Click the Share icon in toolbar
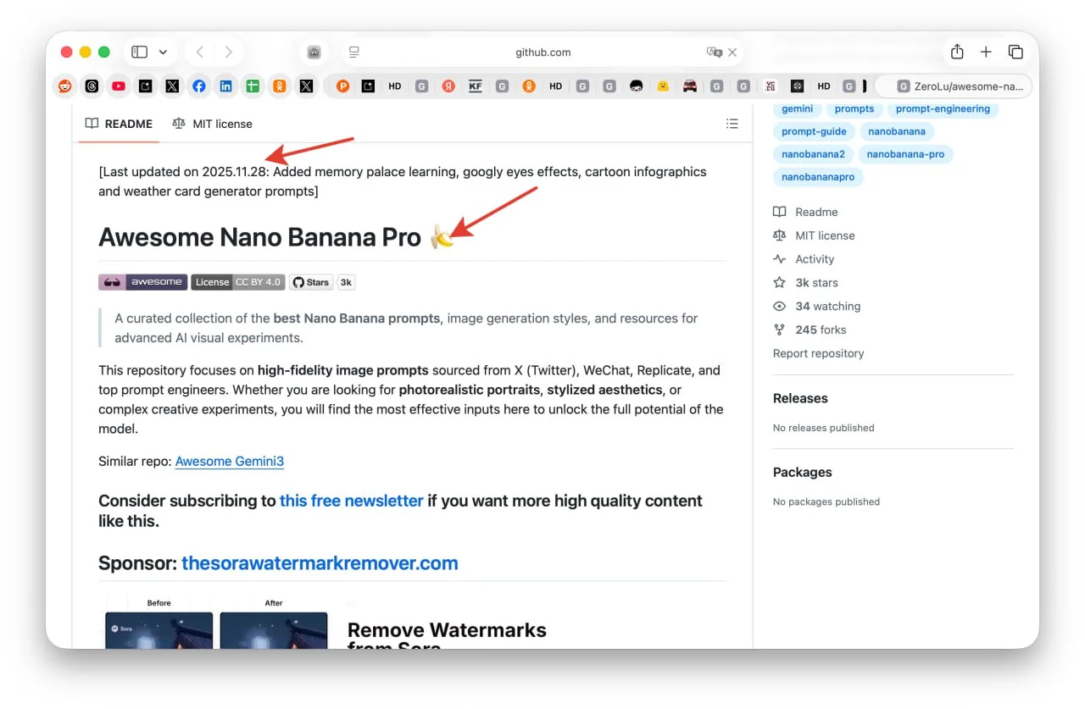The width and height of the screenshot is (1085, 709). tap(957, 53)
